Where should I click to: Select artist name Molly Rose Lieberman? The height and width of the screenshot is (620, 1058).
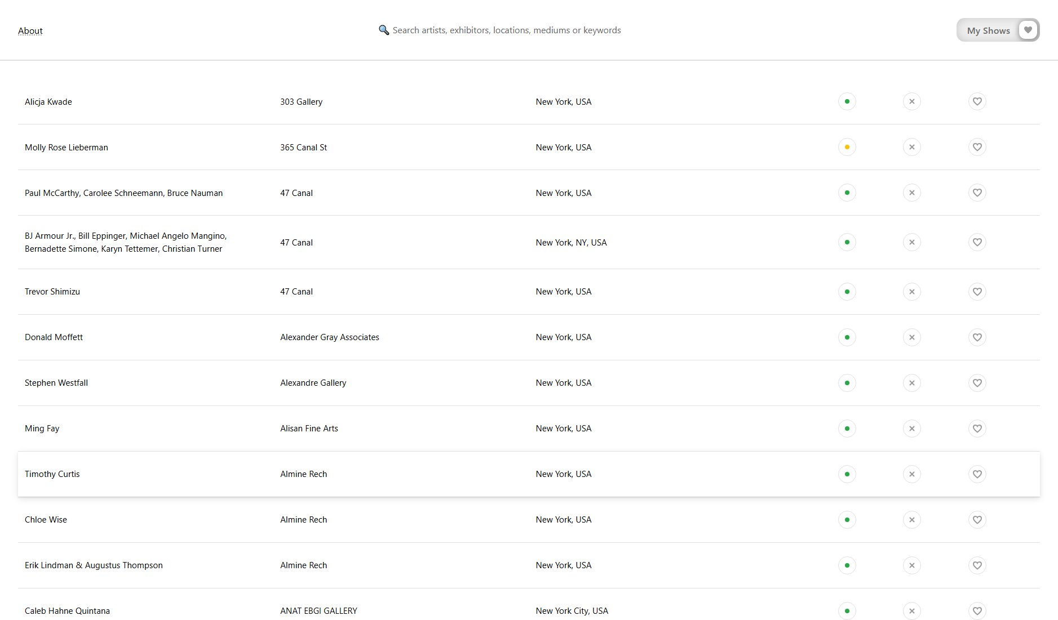[x=67, y=148]
